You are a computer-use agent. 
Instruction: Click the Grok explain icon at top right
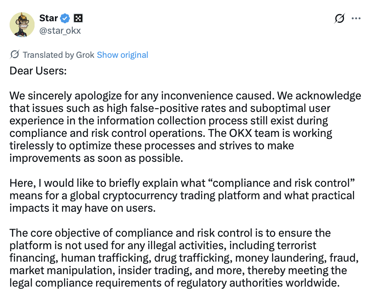339,19
